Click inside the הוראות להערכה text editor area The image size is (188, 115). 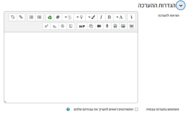(x=71, y=67)
